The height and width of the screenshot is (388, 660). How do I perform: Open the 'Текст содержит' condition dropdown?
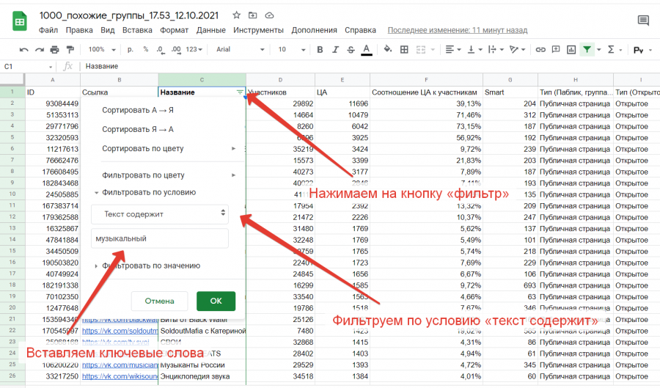pyautogui.click(x=160, y=213)
